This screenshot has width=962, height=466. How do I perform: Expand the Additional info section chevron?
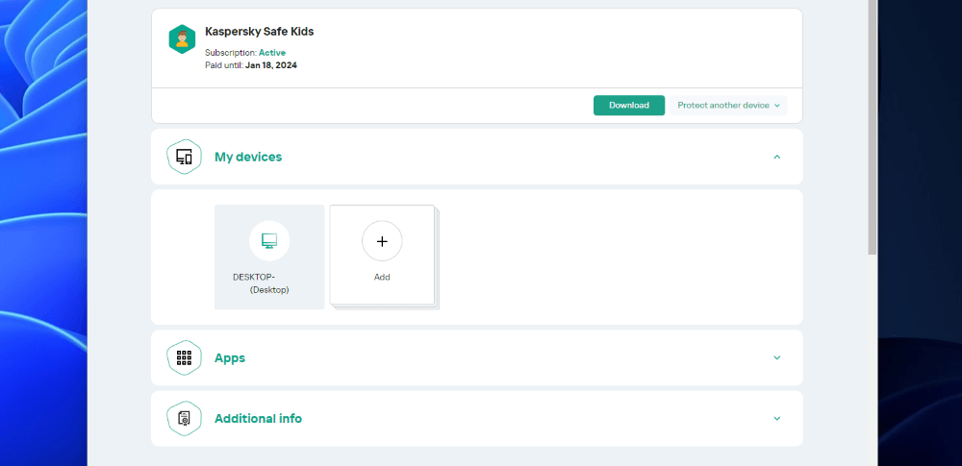[776, 419]
